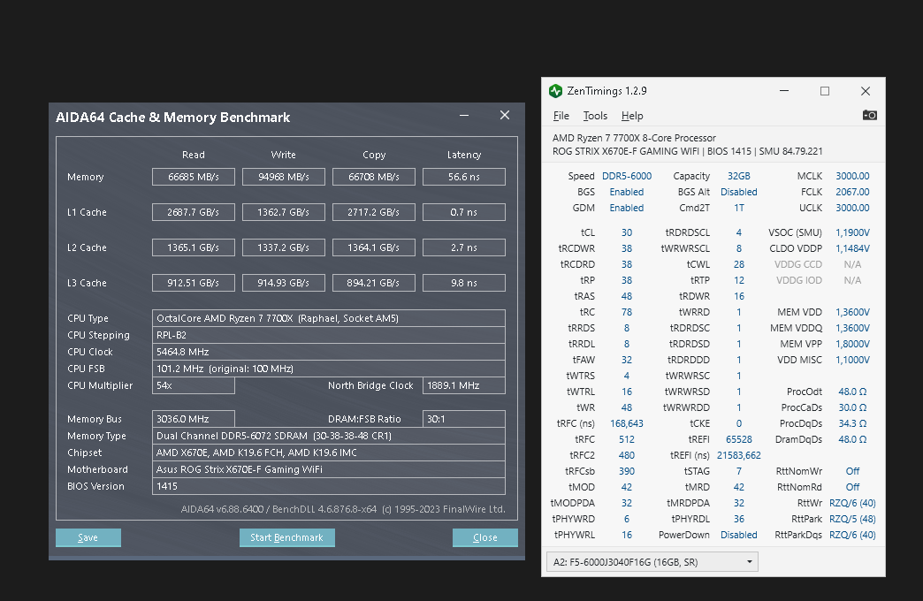Click the ZenTimings green app logo icon
Viewport: 923px width, 601px height.
556,91
